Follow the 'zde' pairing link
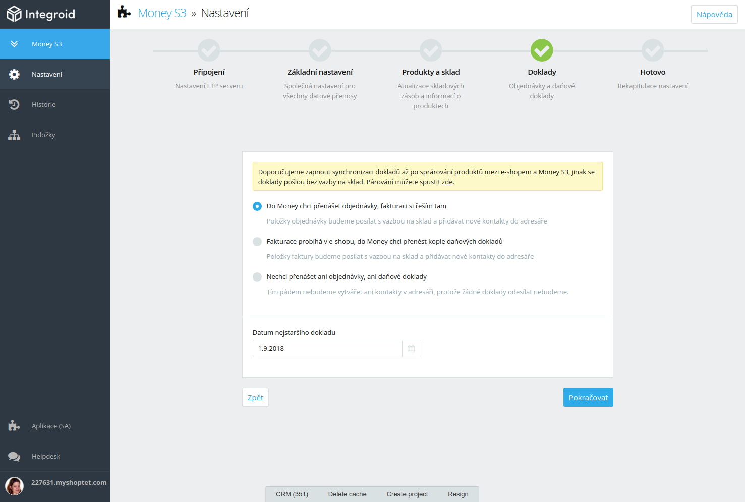This screenshot has width=745, height=502. tap(447, 182)
